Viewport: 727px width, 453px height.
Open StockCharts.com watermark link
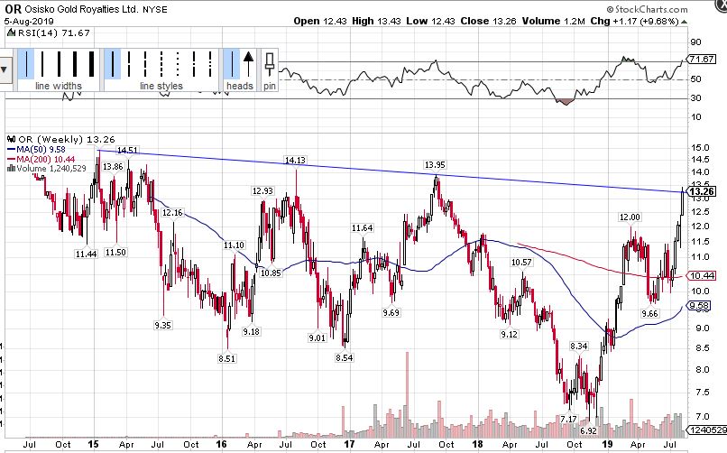(647, 9)
